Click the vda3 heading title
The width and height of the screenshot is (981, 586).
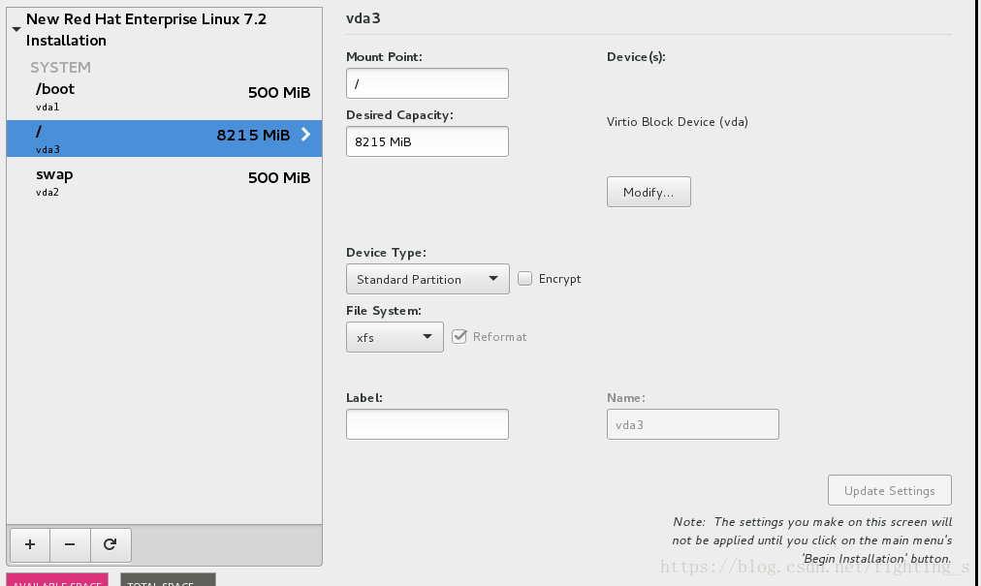click(363, 18)
